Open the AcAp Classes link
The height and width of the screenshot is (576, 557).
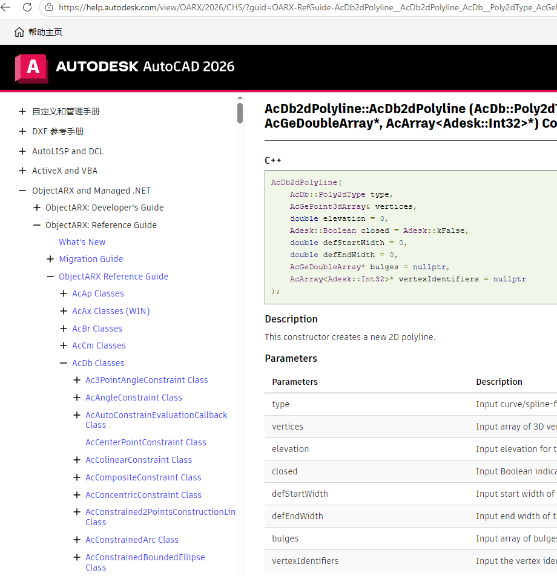[x=98, y=293]
